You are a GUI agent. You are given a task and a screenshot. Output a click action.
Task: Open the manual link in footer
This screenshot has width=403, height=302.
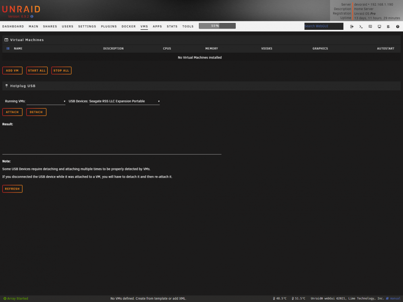coord(395,298)
